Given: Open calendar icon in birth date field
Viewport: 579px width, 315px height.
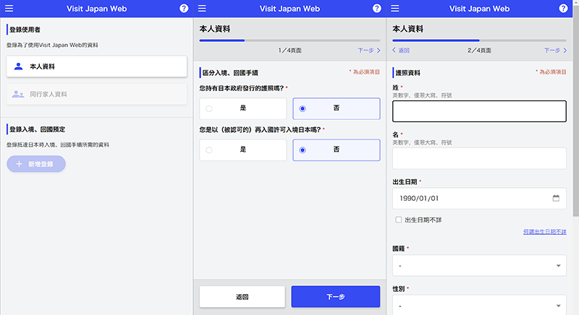Looking at the screenshot, I should (556, 198).
